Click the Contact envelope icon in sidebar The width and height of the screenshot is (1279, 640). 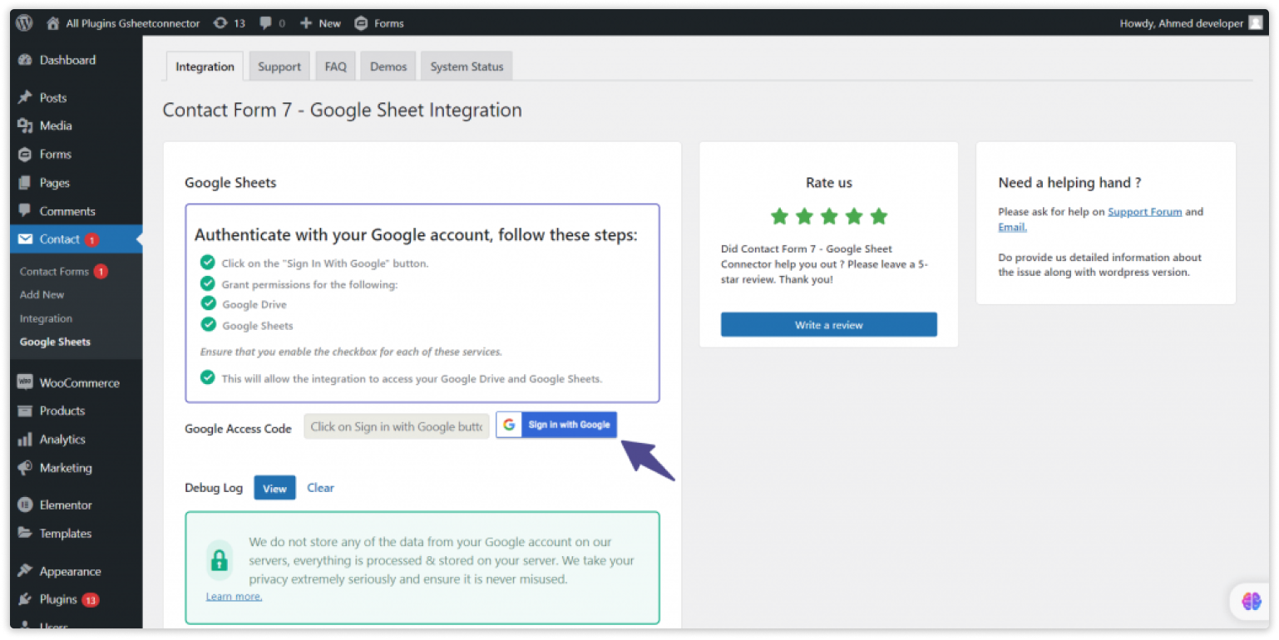25,239
